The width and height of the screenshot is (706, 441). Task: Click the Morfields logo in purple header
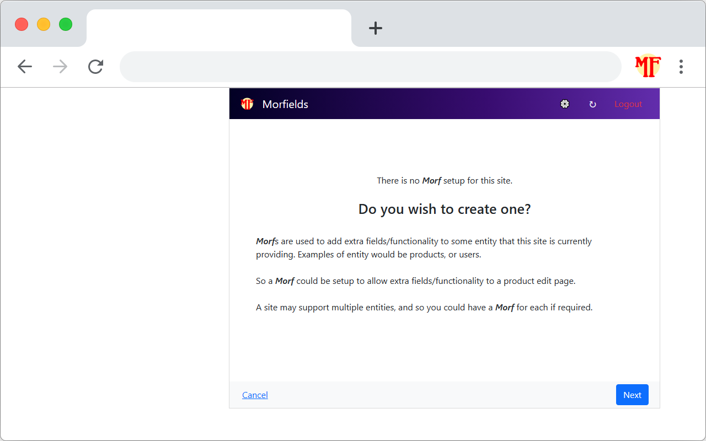pos(247,104)
